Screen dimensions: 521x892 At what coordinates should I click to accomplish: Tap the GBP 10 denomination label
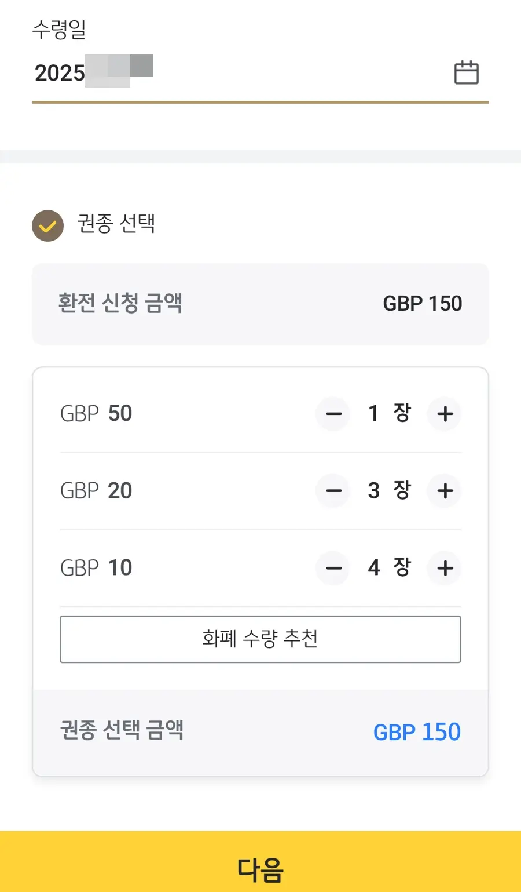point(96,567)
